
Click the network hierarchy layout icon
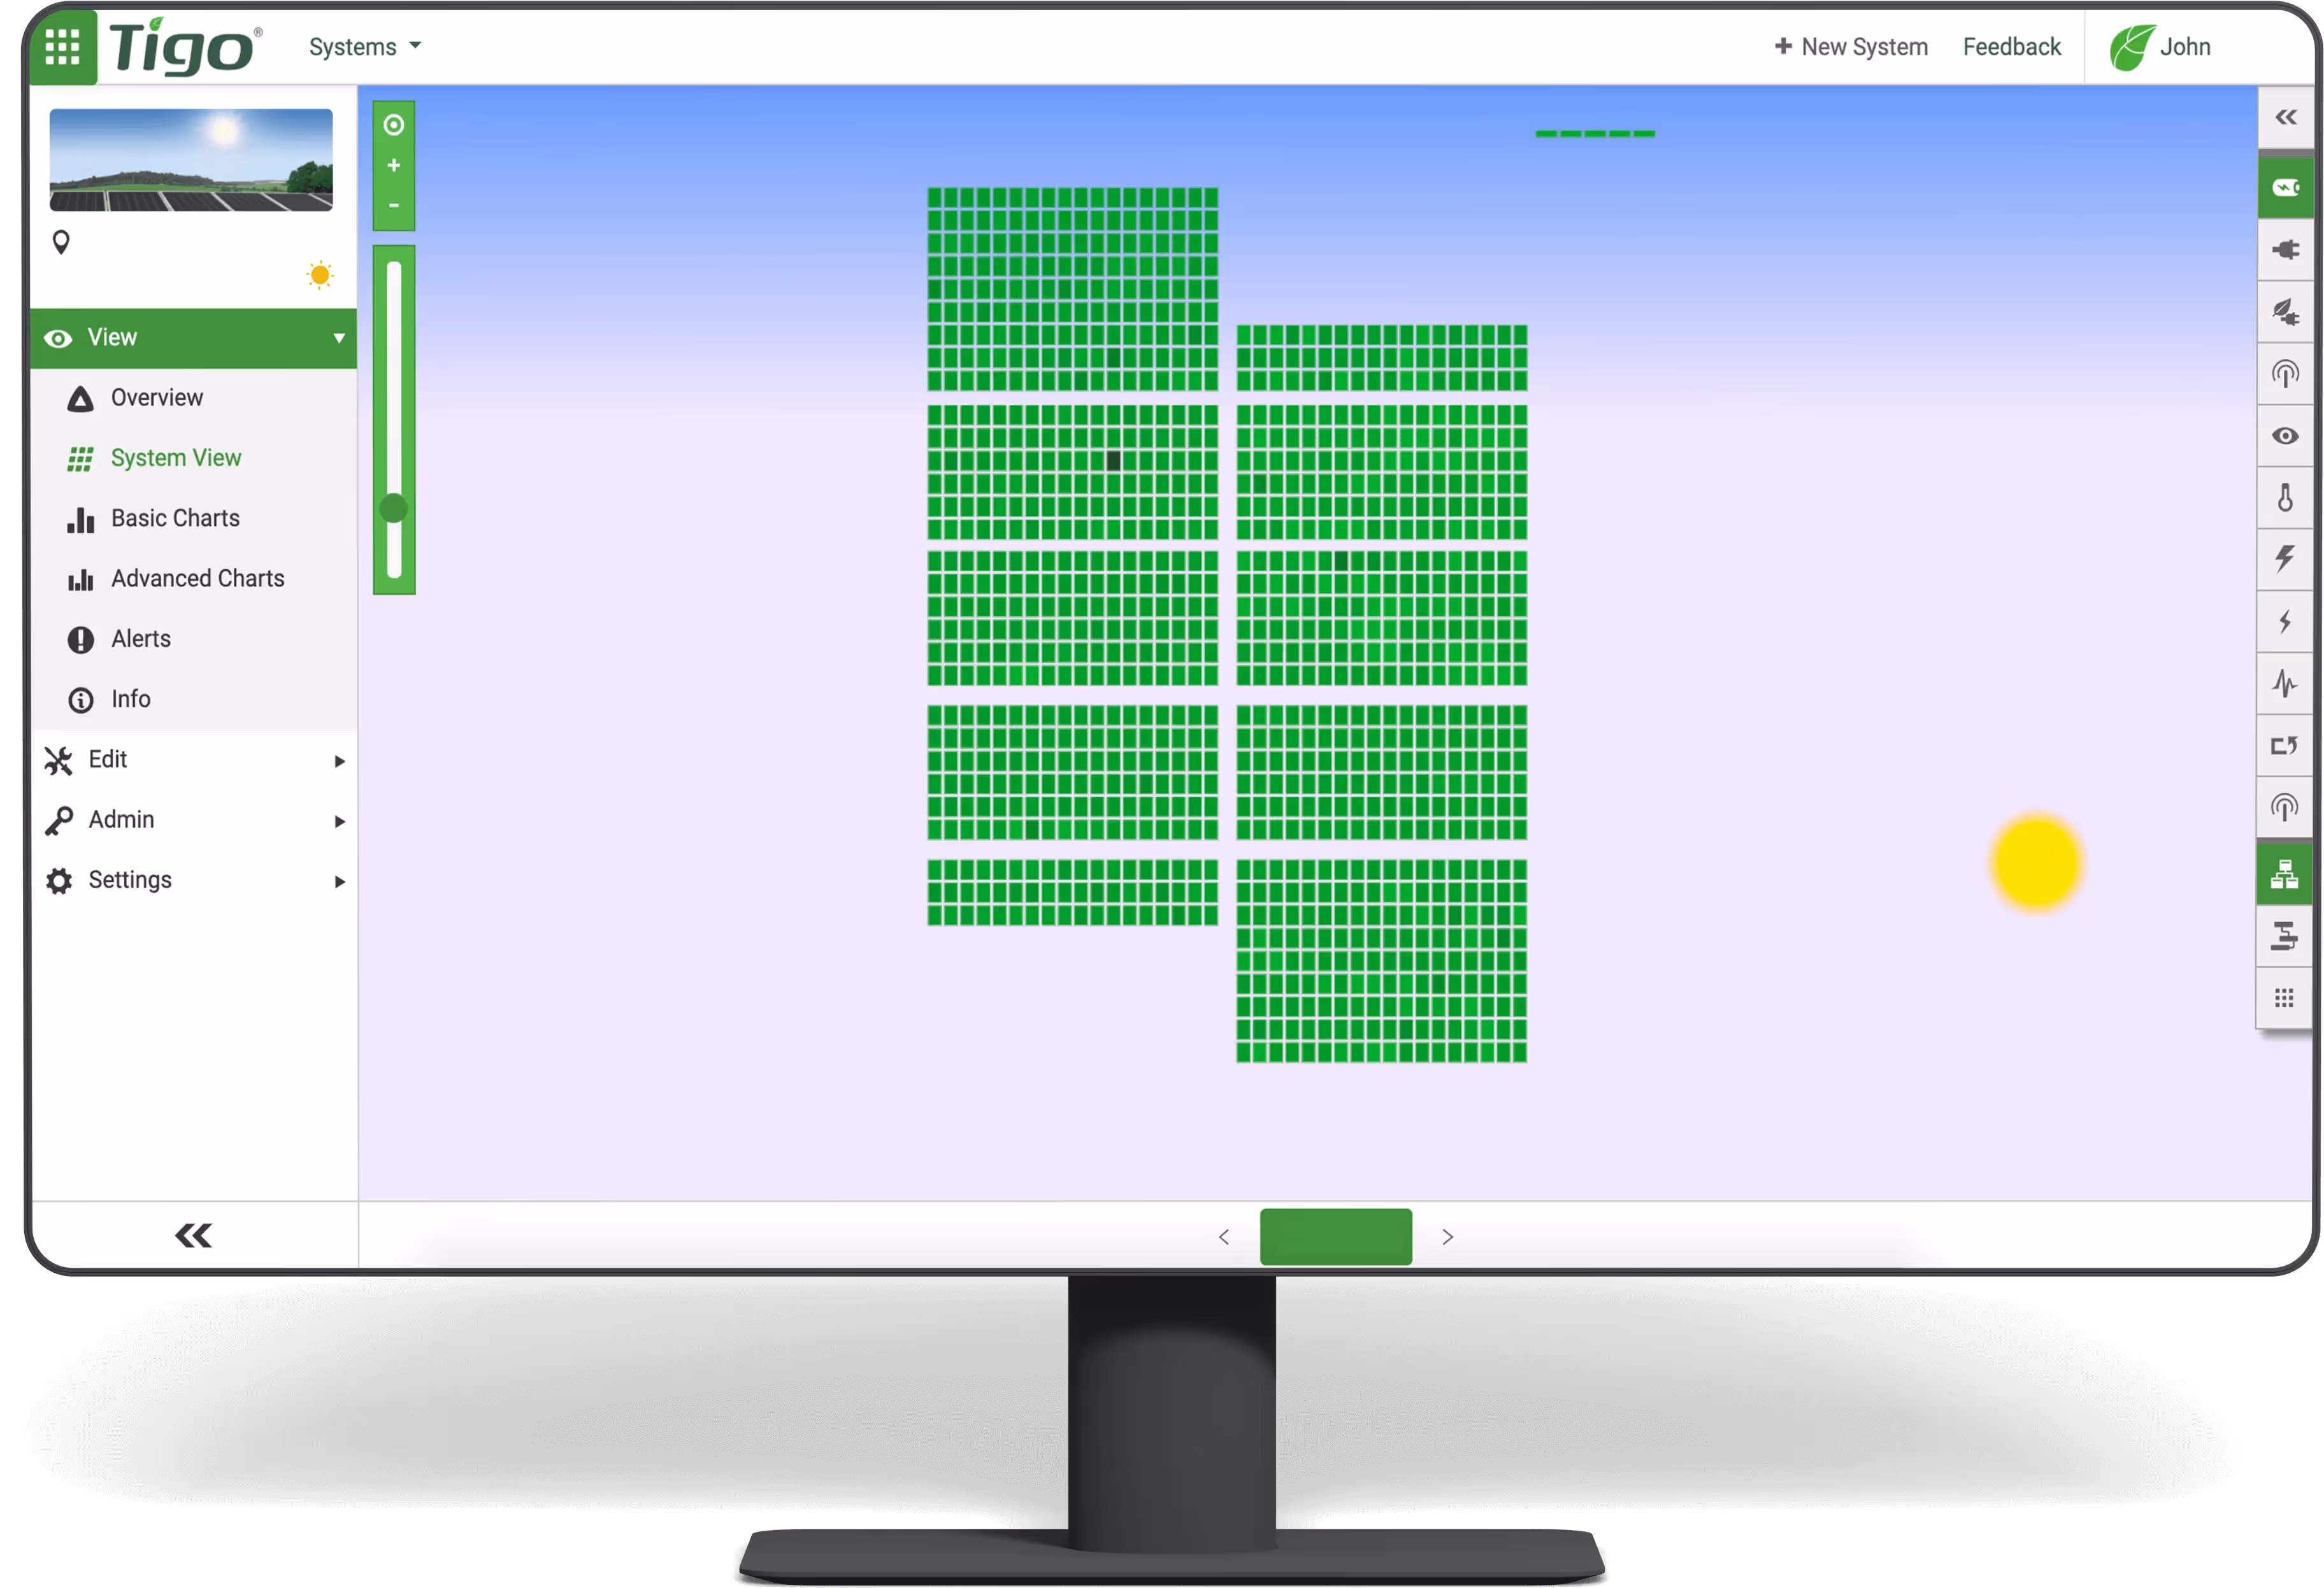coord(2285,874)
